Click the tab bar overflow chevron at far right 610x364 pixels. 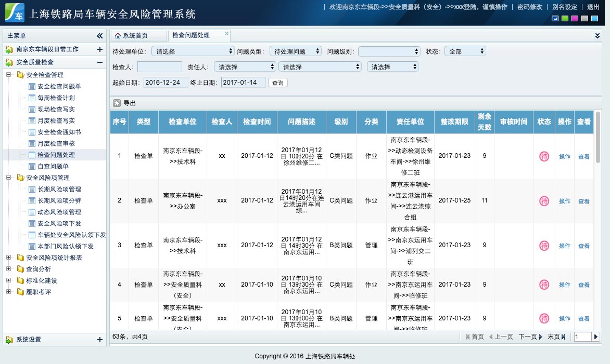597,35
